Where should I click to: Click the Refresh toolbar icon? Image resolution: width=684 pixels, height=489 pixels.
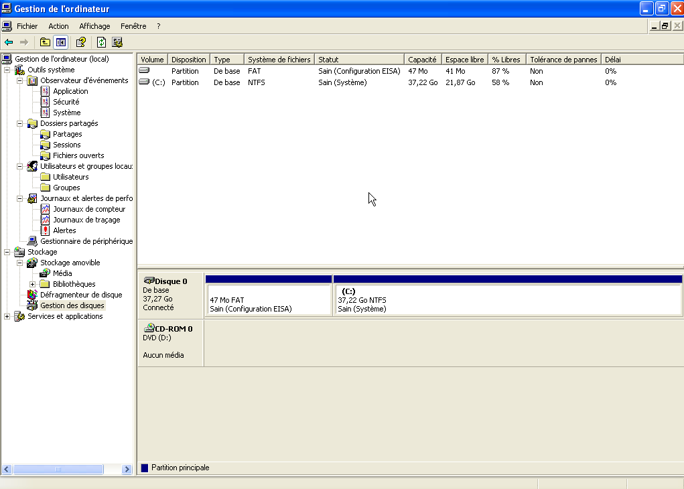pos(101,42)
